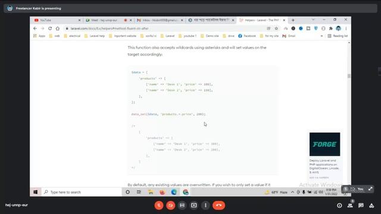Screen dimensions: 381x214
Task: Show hidden system tray icons
Action: tap(292, 192)
